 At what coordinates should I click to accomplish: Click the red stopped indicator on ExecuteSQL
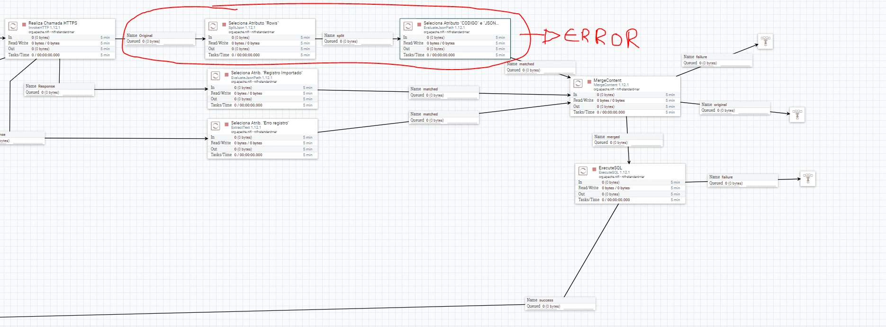coord(594,169)
